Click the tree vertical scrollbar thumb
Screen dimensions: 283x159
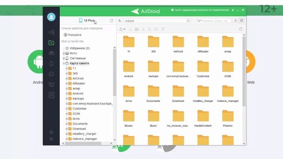(x=115, y=72)
